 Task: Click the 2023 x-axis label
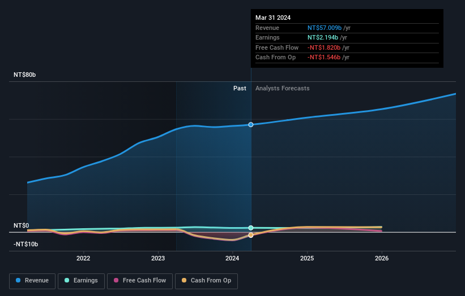coord(158,258)
